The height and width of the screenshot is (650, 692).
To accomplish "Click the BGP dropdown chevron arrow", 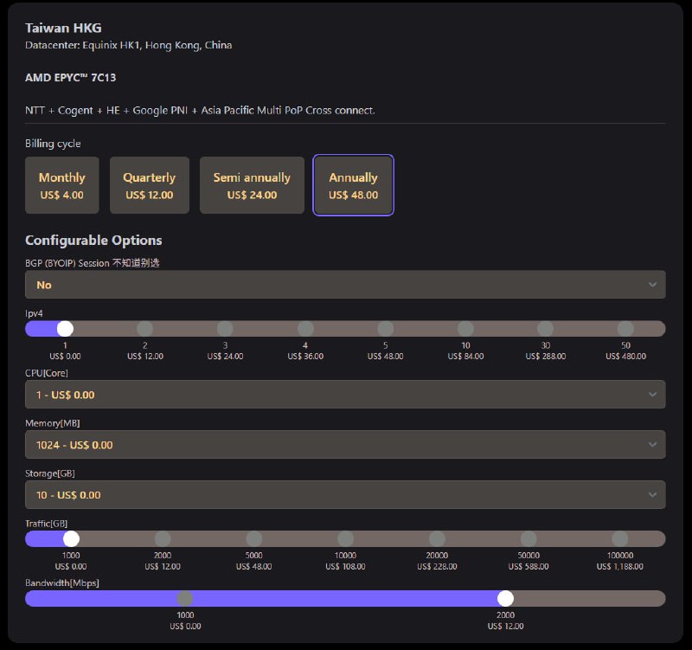I will click(x=652, y=285).
